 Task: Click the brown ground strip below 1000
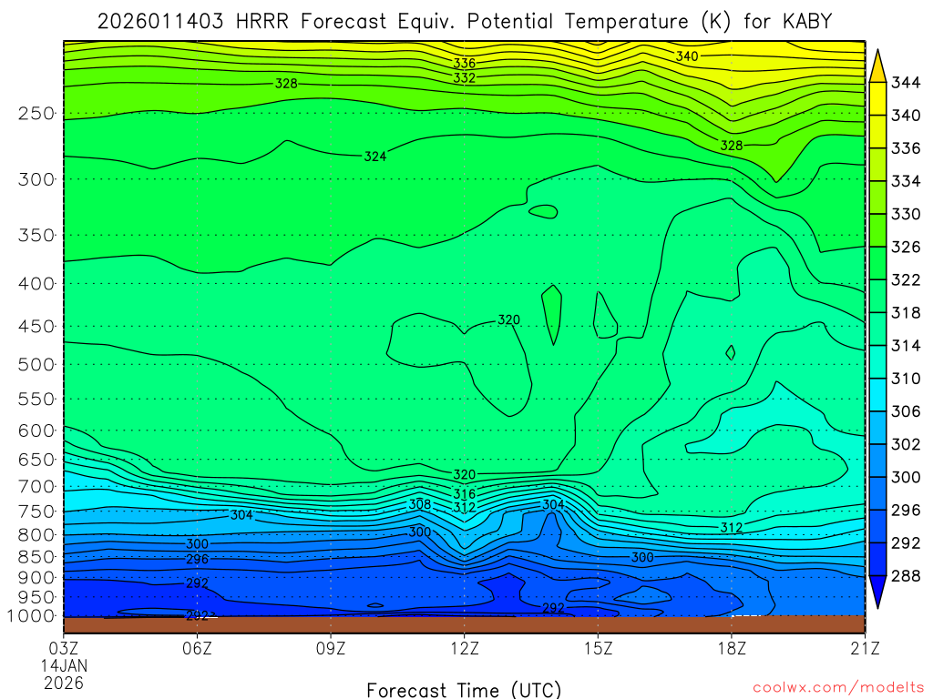[x=464, y=624]
